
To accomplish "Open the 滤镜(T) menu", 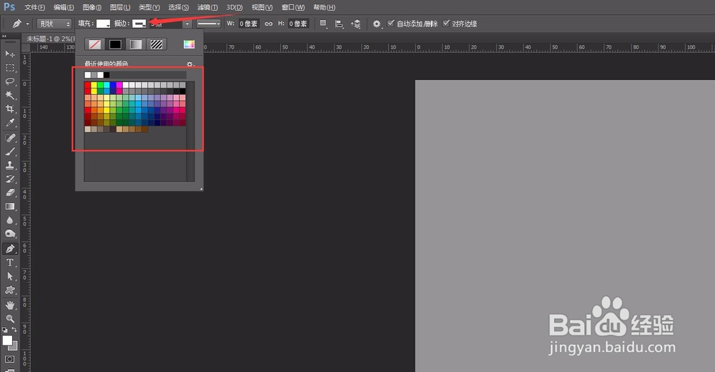I will pyautogui.click(x=207, y=7).
